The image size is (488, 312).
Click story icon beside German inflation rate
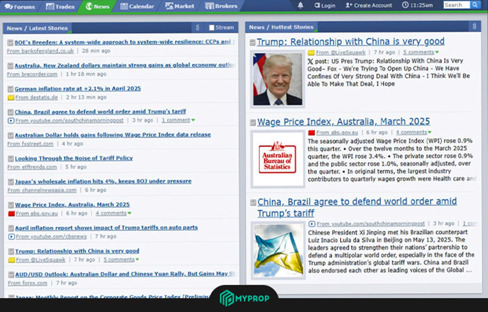click(x=10, y=89)
